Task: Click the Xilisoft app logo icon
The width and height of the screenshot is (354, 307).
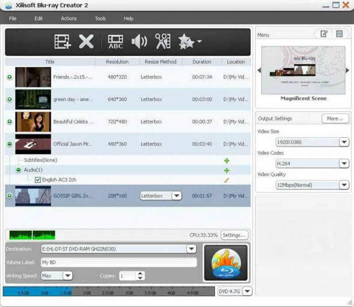Action: point(8,5)
